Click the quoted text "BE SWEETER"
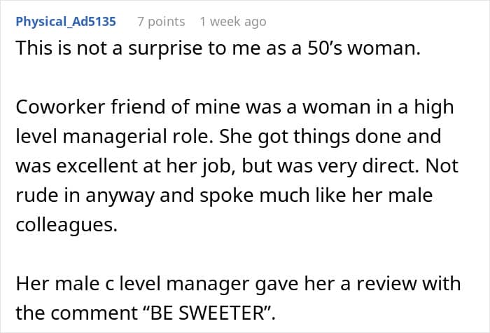490x333 pixels. coord(208,313)
